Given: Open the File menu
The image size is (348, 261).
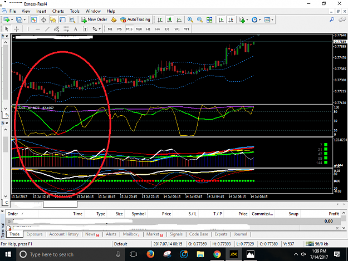Looking at the screenshot, I should pyautogui.click(x=13, y=11).
